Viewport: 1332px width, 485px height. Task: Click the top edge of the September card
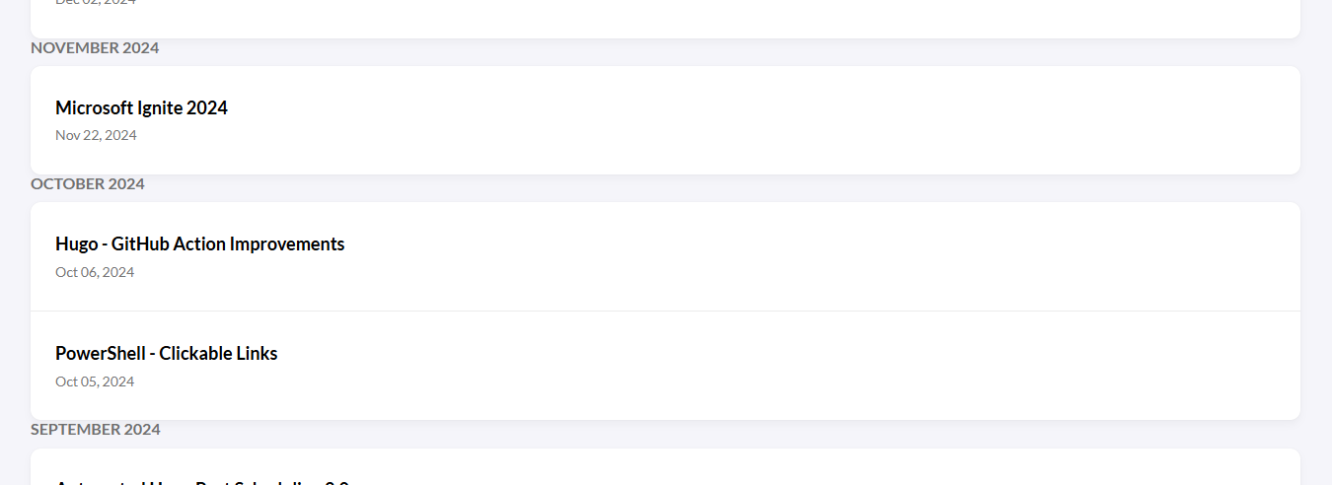(x=665, y=451)
